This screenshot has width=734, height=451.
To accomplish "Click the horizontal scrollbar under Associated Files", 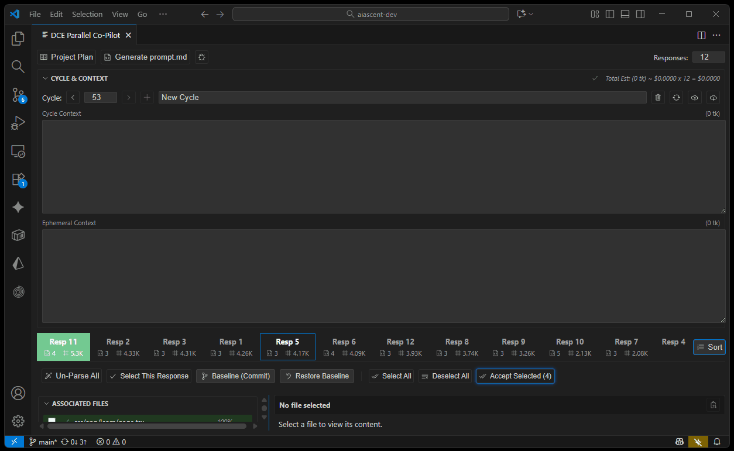I will (x=146, y=426).
